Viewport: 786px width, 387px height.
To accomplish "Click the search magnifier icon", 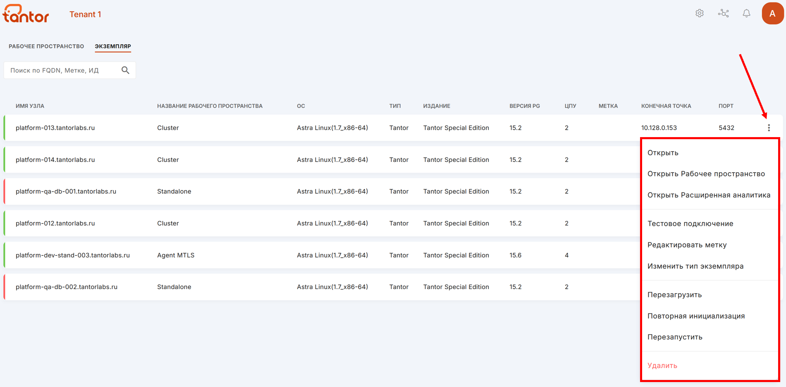I will coord(125,70).
